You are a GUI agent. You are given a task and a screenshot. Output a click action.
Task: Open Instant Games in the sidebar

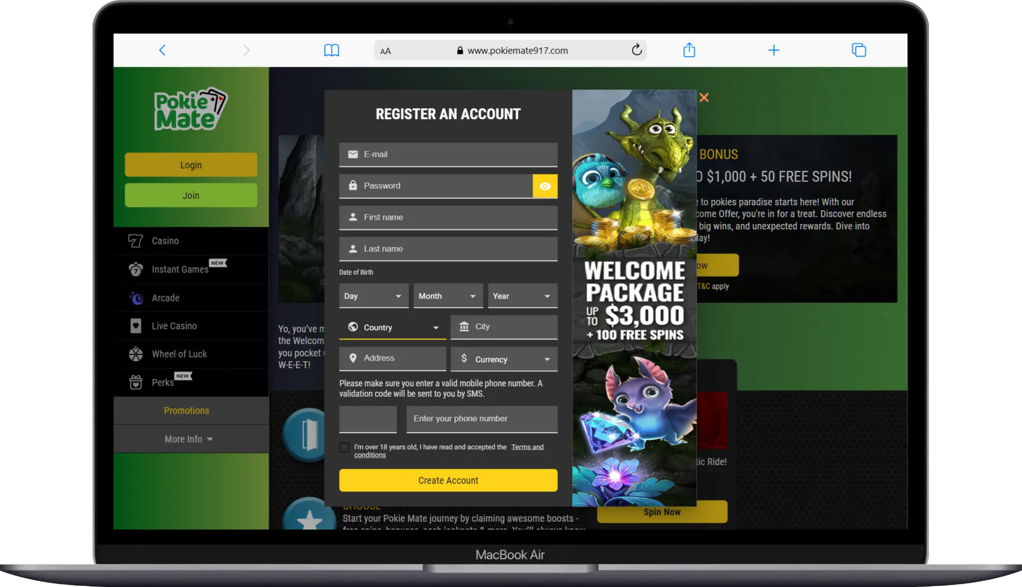click(x=191, y=269)
